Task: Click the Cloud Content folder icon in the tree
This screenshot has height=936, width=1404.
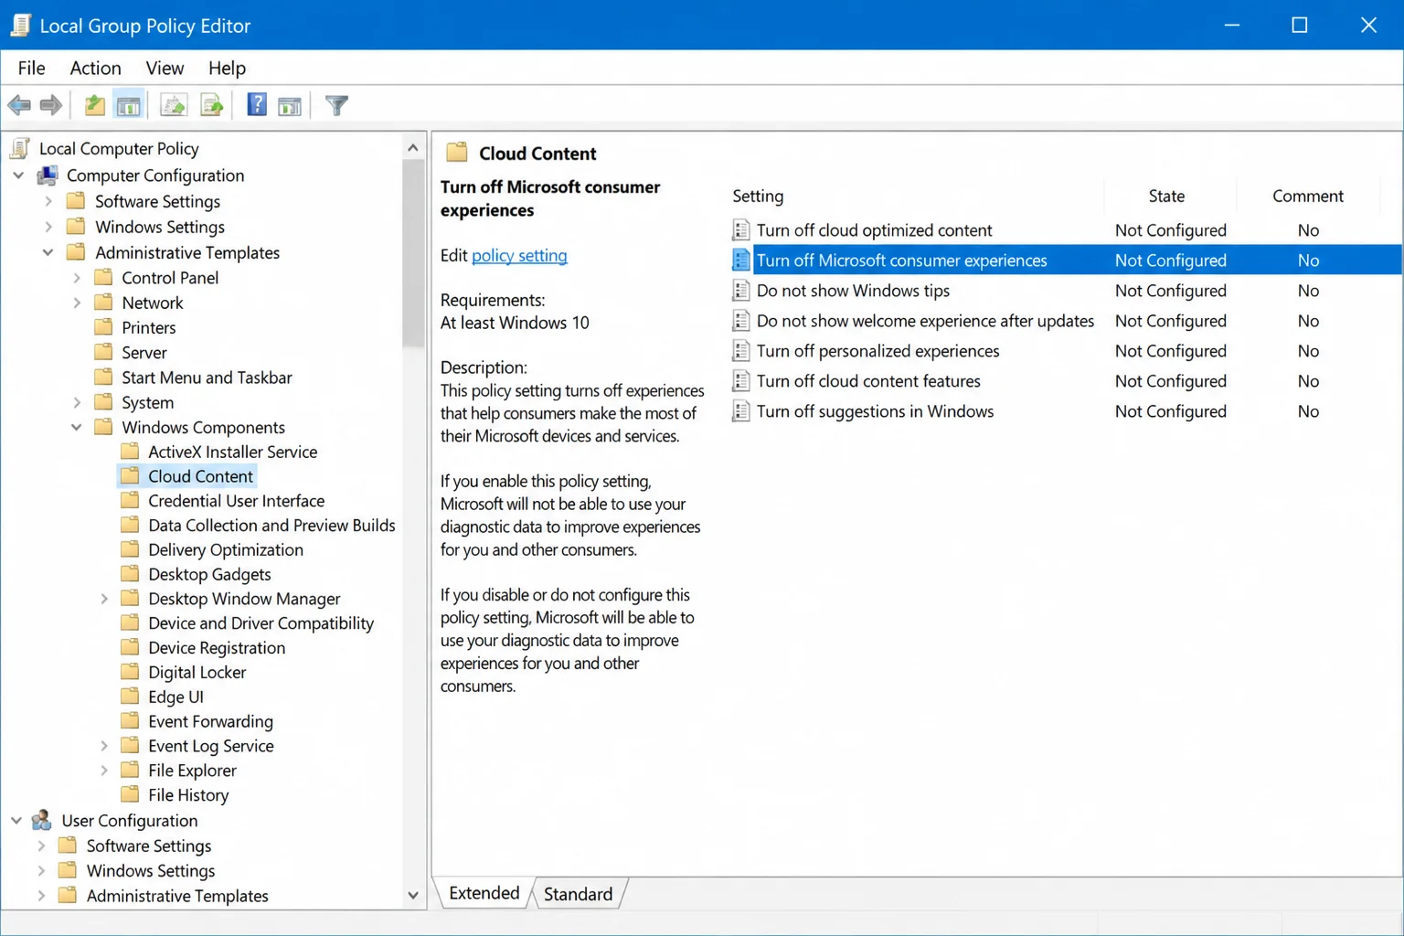Action: click(x=131, y=475)
